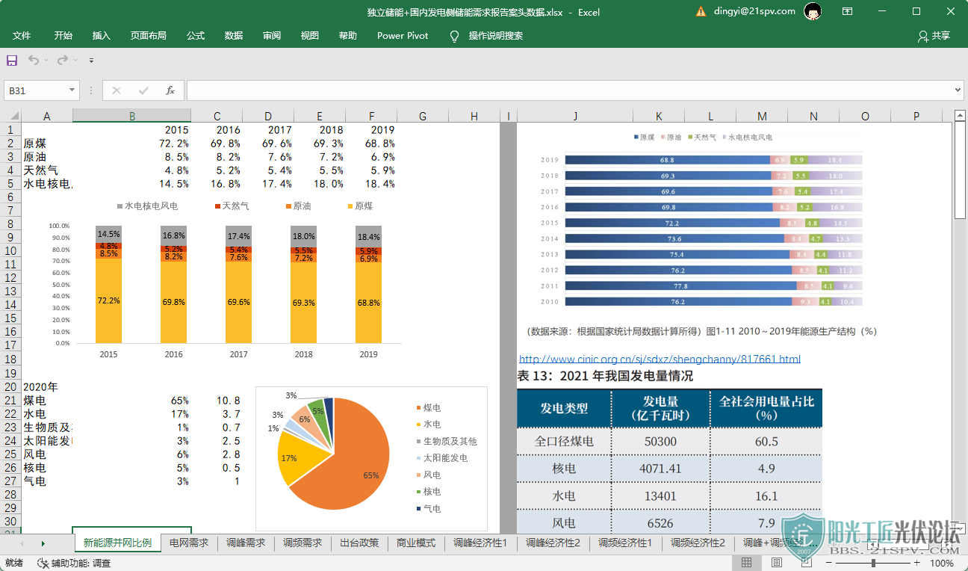Click the Insert Function fx icon
968x571 pixels.
(x=170, y=90)
